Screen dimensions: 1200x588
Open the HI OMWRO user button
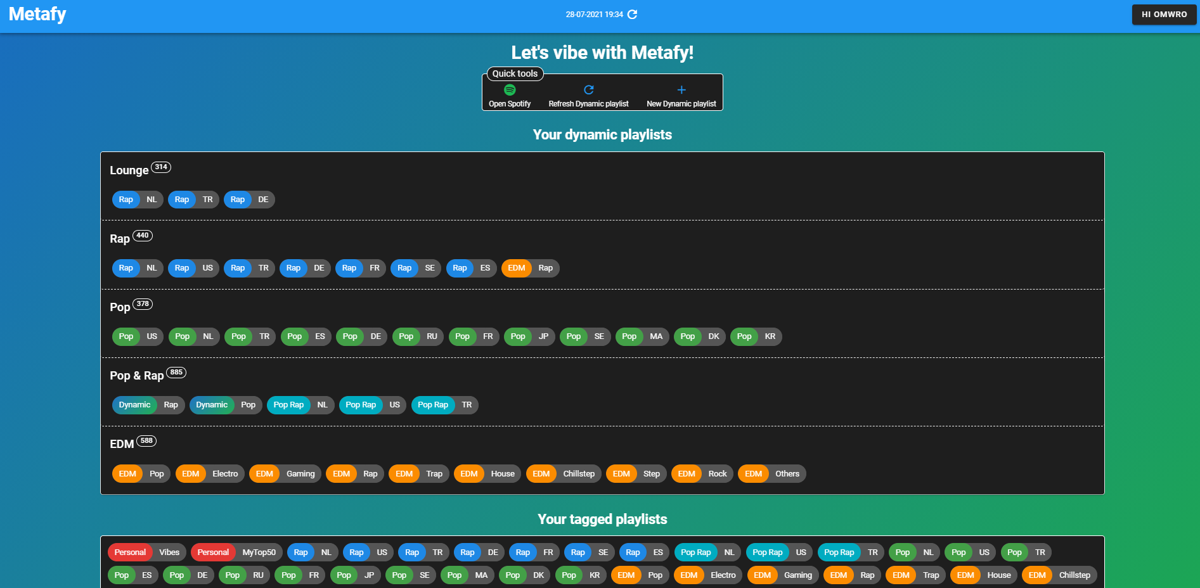(1164, 15)
